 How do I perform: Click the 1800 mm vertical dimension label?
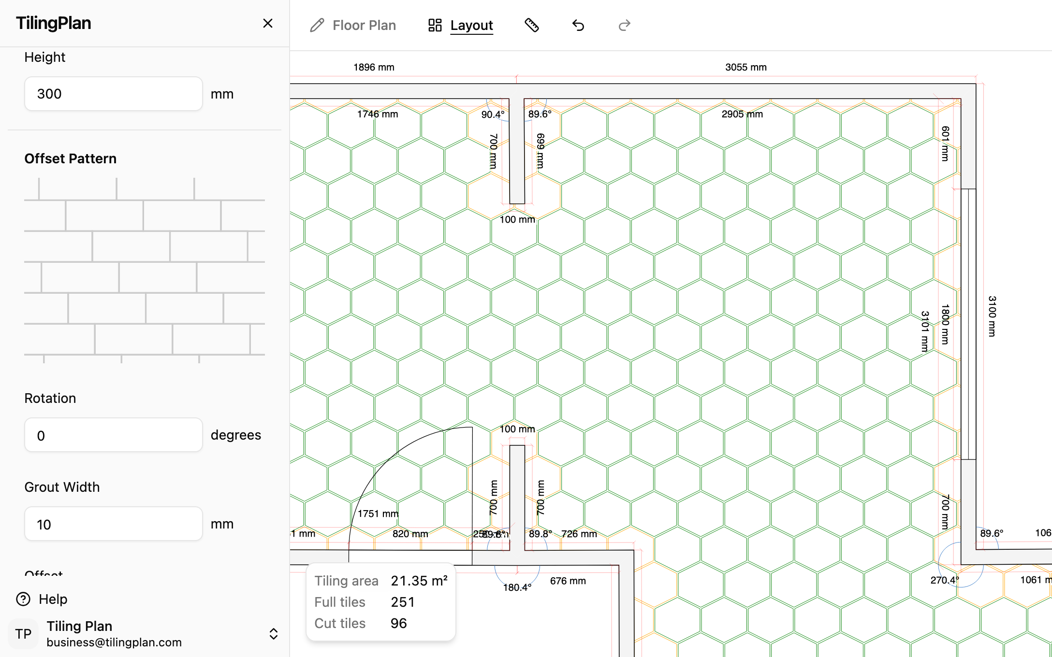pyautogui.click(x=945, y=324)
